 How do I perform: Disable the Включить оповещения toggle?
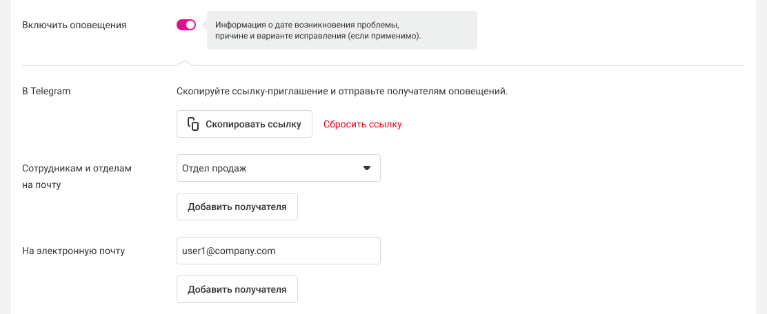[186, 25]
